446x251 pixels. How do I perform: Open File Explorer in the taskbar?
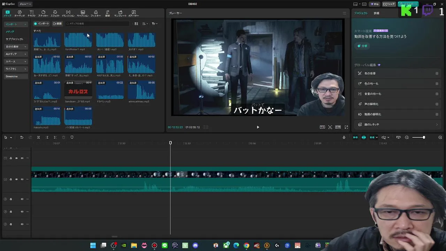(x=134, y=245)
